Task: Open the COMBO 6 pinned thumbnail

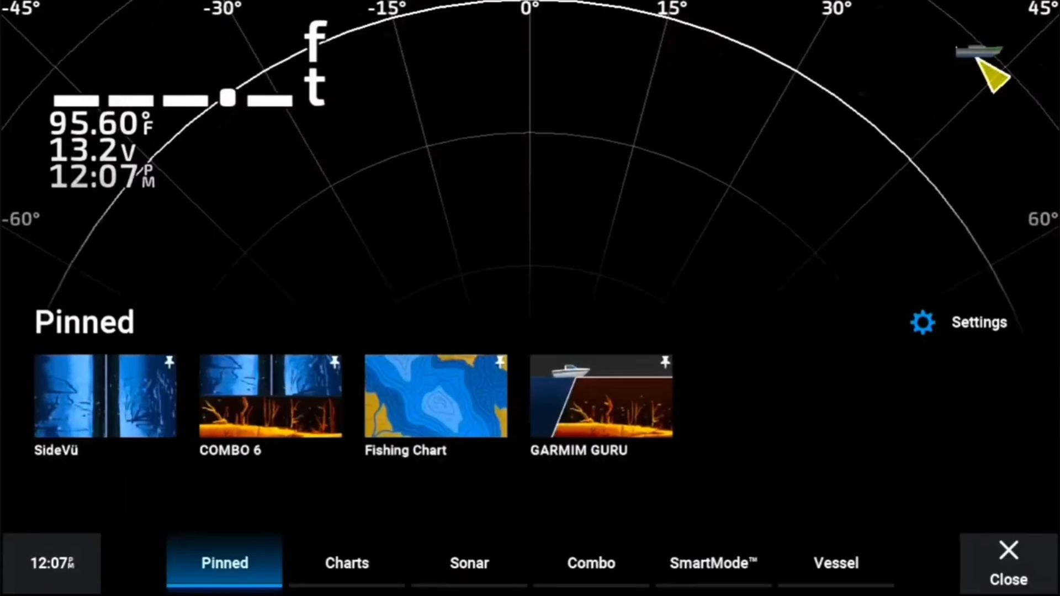Action: point(271,396)
